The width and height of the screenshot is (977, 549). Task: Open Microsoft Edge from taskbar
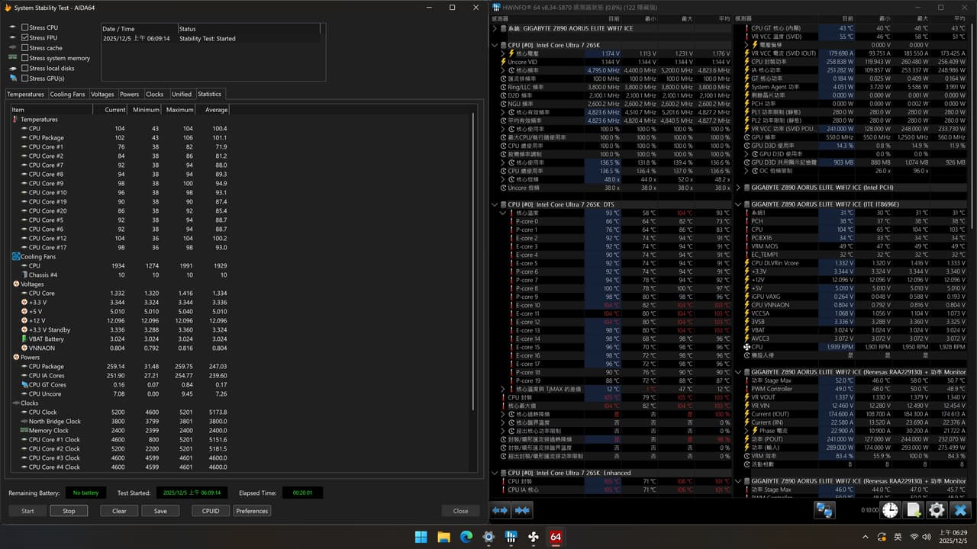tap(466, 537)
